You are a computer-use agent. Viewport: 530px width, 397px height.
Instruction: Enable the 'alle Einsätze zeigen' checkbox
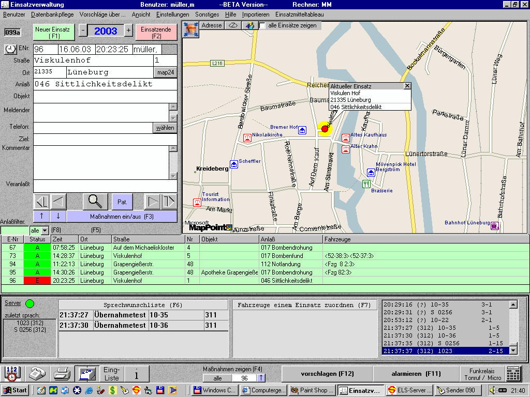tap(262, 25)
